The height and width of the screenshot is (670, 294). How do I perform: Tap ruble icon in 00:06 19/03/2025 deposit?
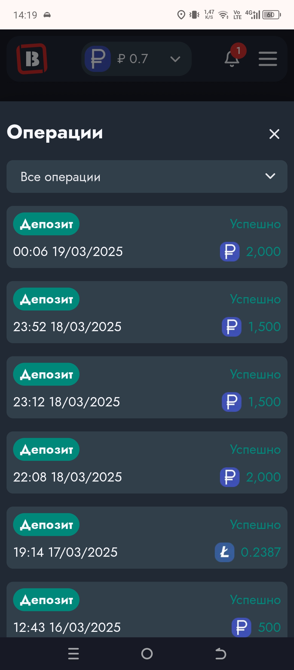click(229, 252)
